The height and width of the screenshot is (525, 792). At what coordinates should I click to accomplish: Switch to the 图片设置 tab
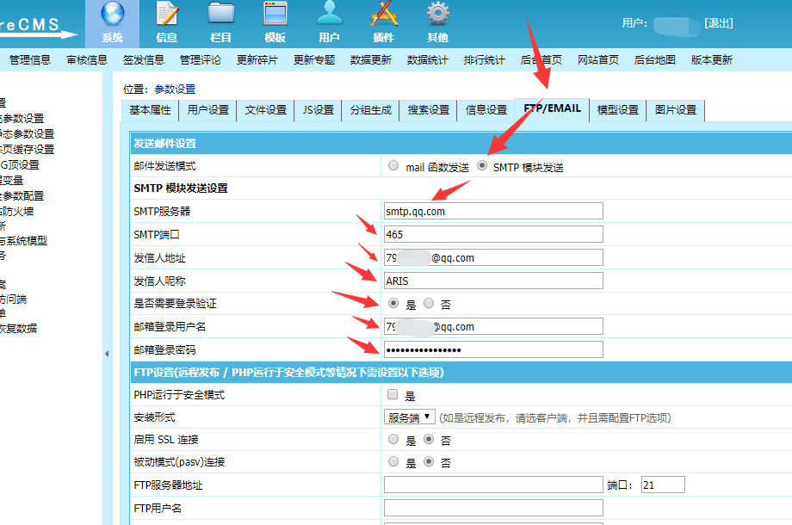(x=676, y=110)
